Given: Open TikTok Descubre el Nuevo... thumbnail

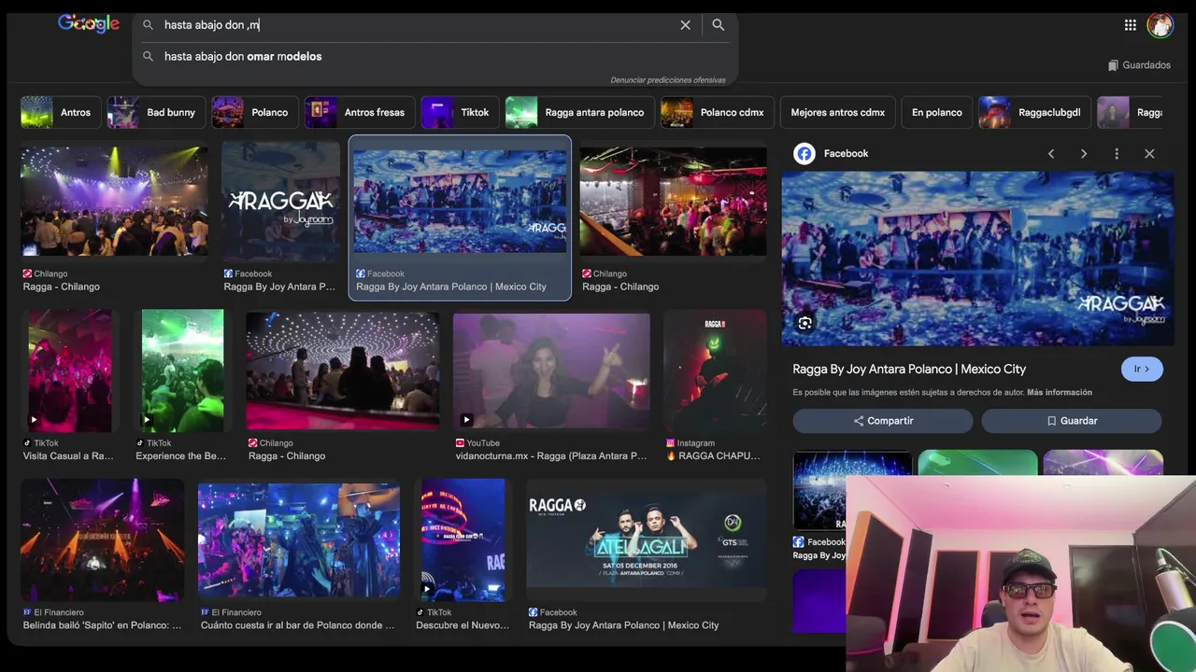Looking at the screenshot, I should [x=463, y=540].
